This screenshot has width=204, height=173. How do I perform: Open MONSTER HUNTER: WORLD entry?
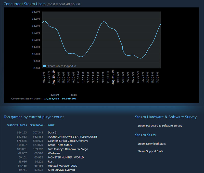66,157
